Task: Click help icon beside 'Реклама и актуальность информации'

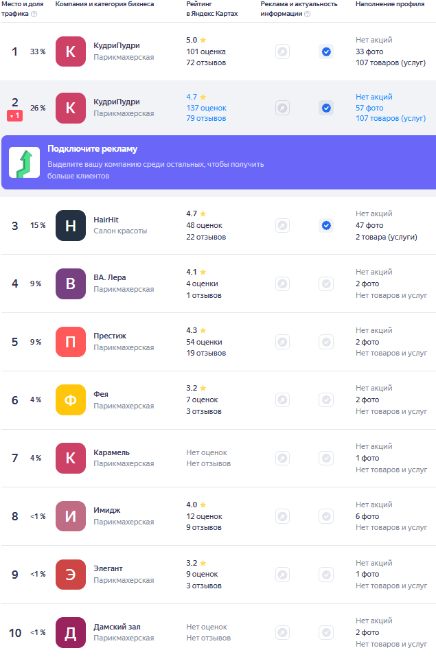Action: coord(307,14)
